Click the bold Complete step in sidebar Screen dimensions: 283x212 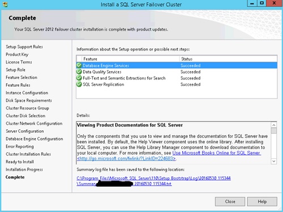coord(15,177)
